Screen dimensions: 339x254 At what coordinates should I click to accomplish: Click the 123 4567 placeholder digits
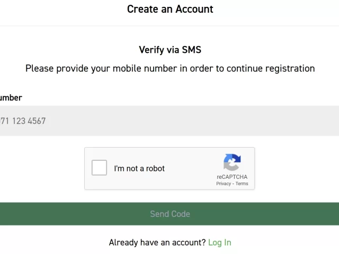29,121
